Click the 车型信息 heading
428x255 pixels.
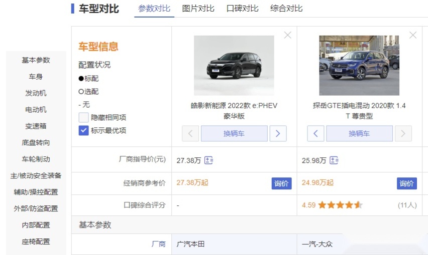coord(98,47)
